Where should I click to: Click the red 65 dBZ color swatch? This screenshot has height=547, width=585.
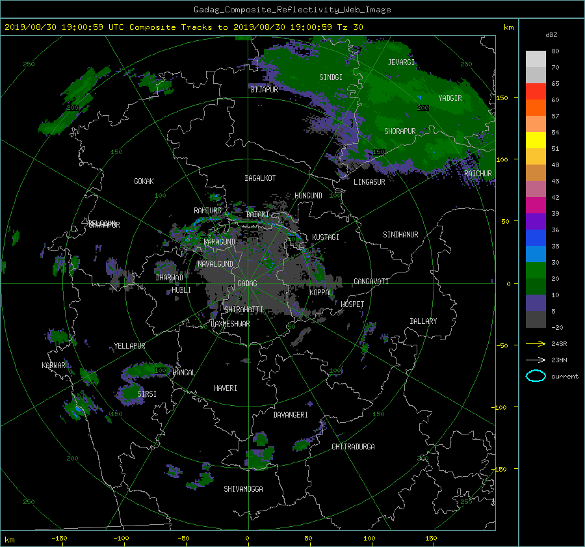pyautogui.click(x=536, y=92)
